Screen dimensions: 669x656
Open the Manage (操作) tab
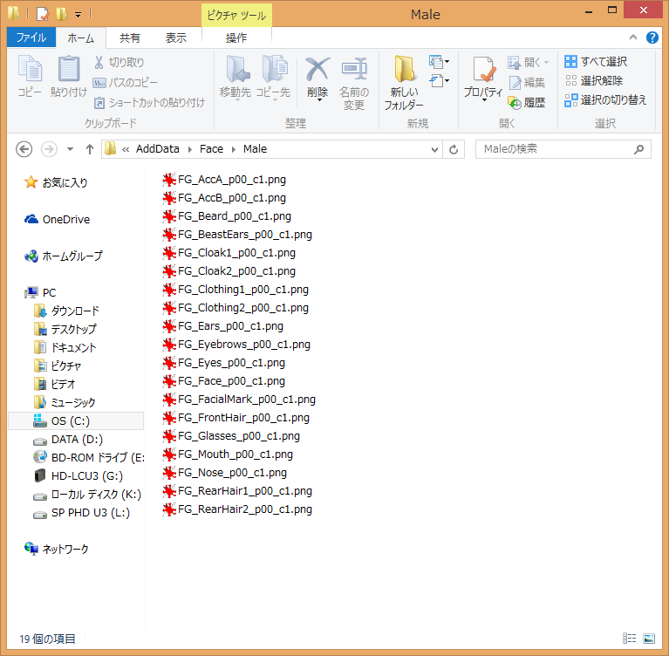236,38
